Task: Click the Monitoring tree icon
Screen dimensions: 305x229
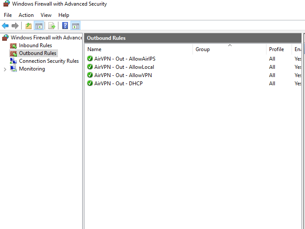Action: tap(13, 69)
